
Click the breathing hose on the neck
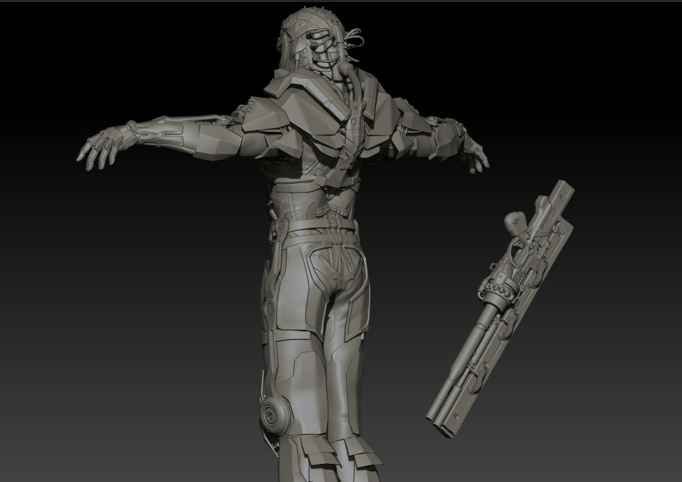[x=353, y=83]
